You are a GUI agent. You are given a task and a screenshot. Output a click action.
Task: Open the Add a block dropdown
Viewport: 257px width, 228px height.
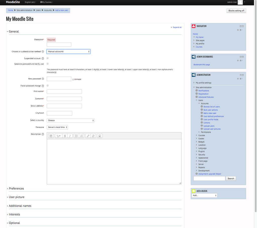tap(204, 195)
